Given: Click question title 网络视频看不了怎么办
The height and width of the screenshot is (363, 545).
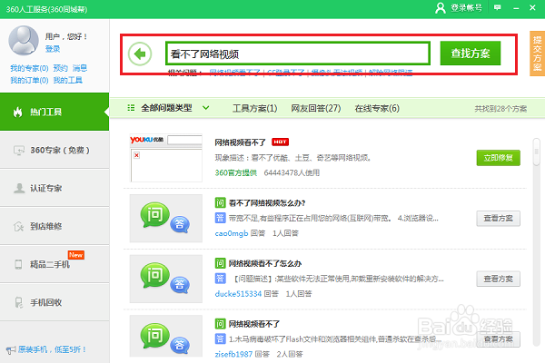Looking at the screenshot, I should coord(265,264).
